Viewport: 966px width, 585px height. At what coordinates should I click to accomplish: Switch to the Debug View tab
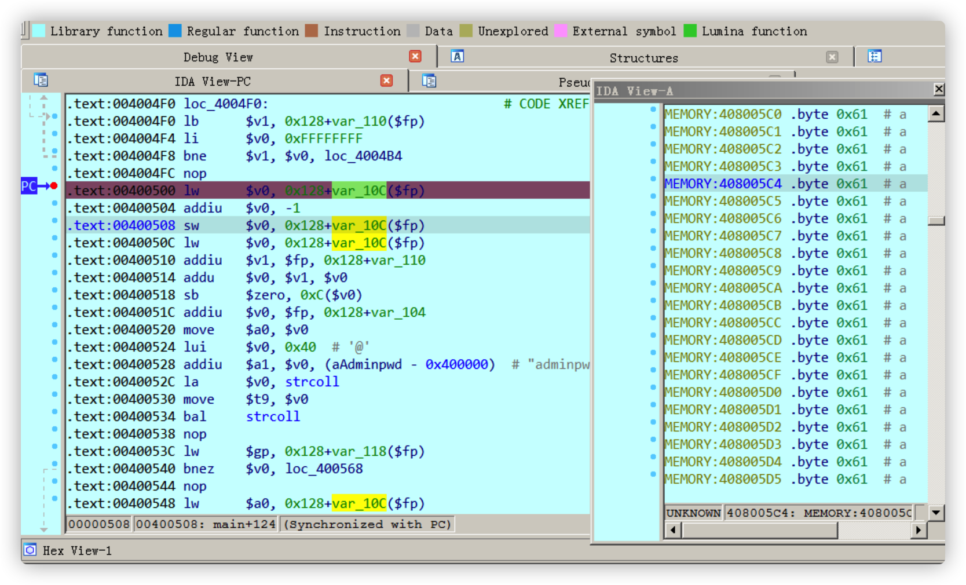pos(218,57)
